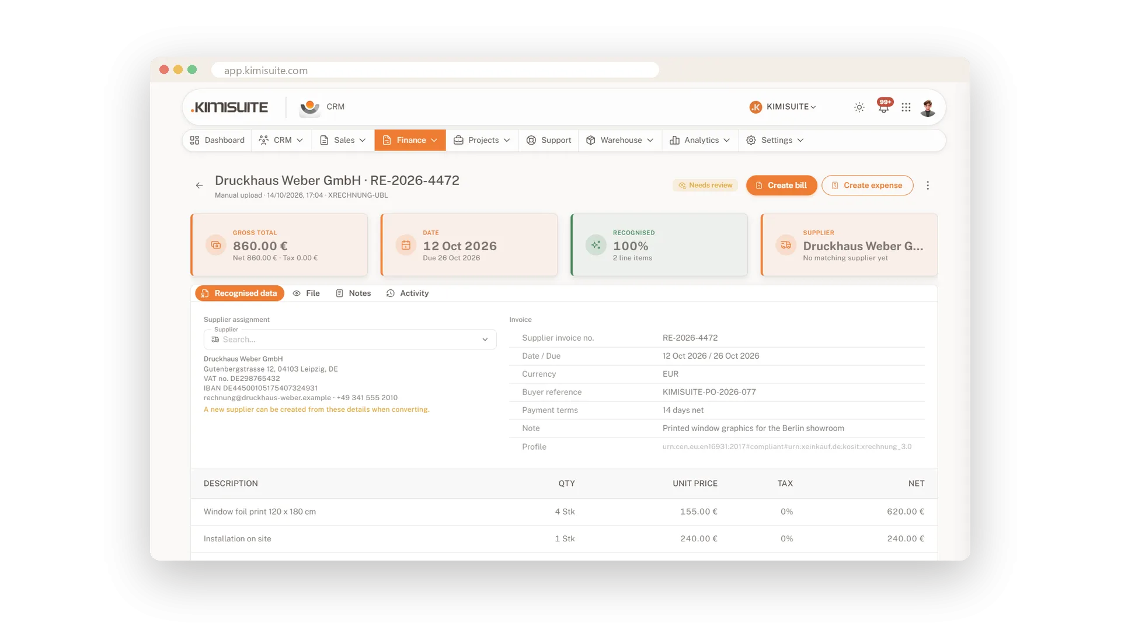Open notifications bell with 99+ badge

(x=884, y=107)
